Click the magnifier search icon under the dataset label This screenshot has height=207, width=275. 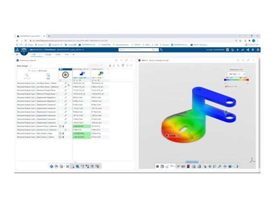tap(48, 75)
